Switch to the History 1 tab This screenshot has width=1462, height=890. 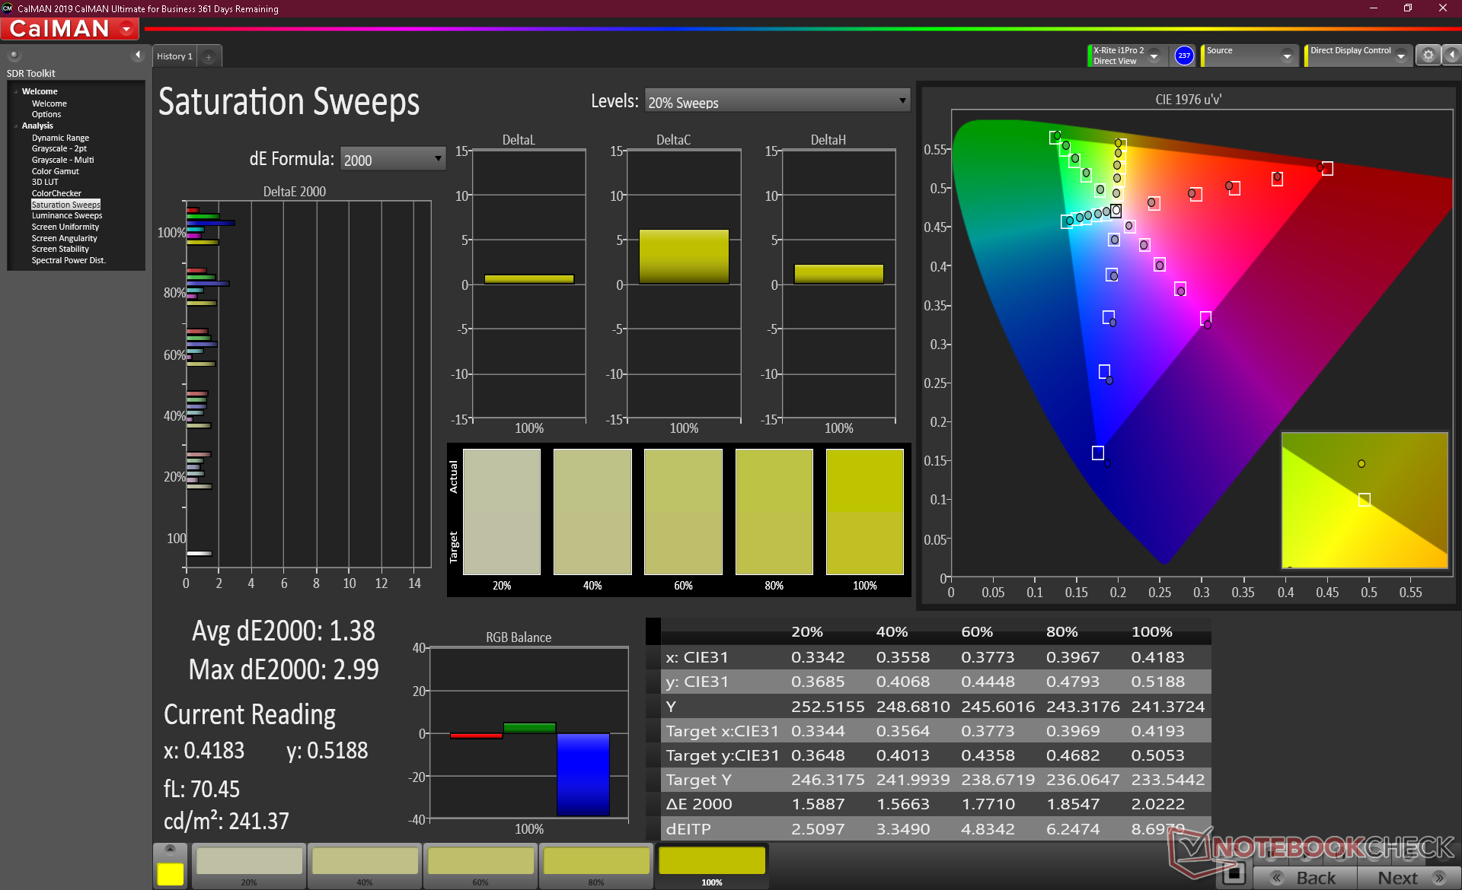pos(174,56)
